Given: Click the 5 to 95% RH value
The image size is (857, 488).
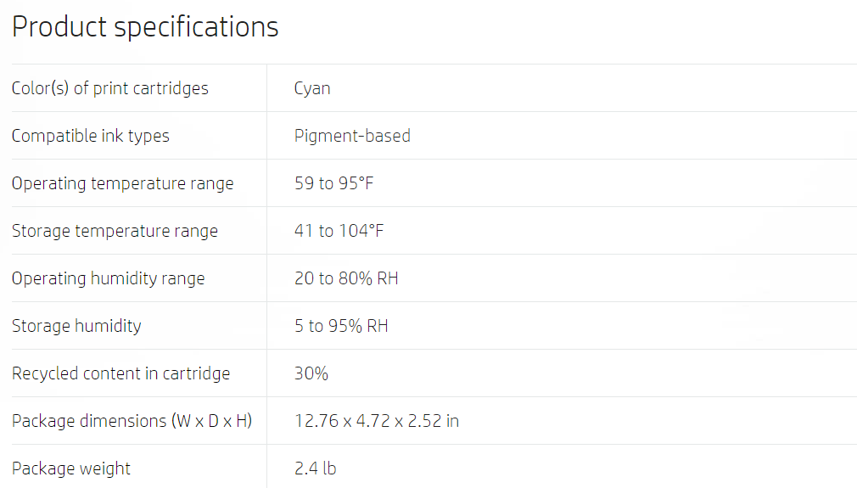Looking at the screenshot, I should click(341, 326).
